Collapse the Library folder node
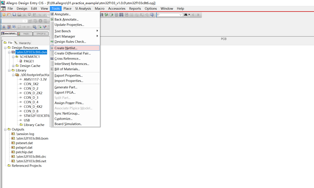Viewport: 314px width, 188px height. point(9,70)
